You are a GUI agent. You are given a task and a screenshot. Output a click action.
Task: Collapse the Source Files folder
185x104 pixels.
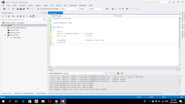(5, 35)
